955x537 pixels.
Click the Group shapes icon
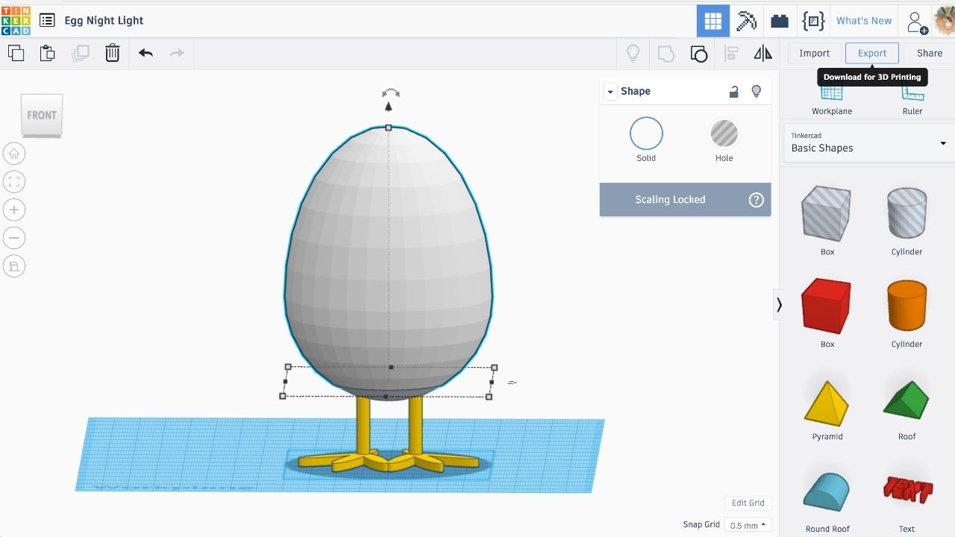(x=666, y=53)
